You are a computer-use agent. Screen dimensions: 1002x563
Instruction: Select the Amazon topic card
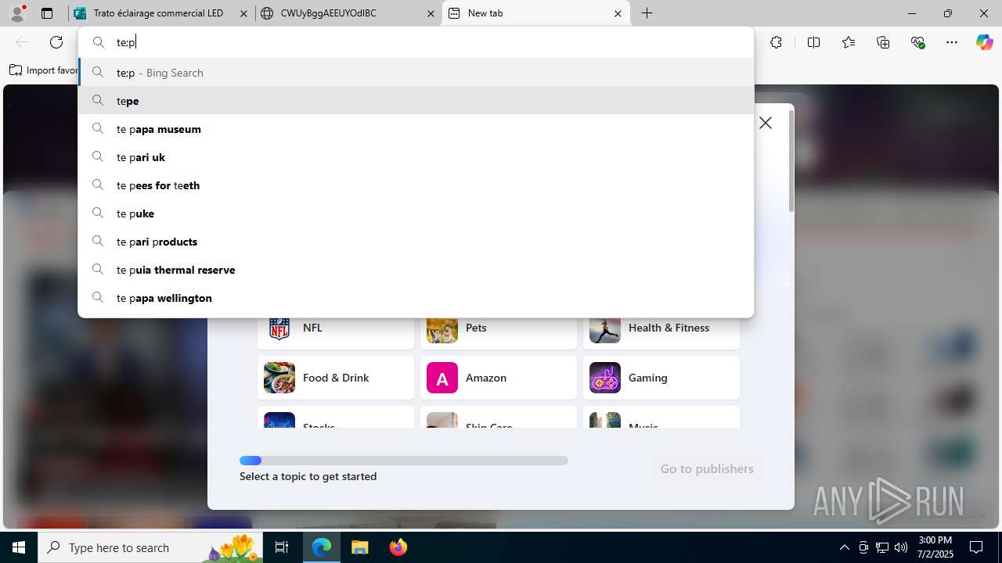pyautogui.click(x=499, y=378)
